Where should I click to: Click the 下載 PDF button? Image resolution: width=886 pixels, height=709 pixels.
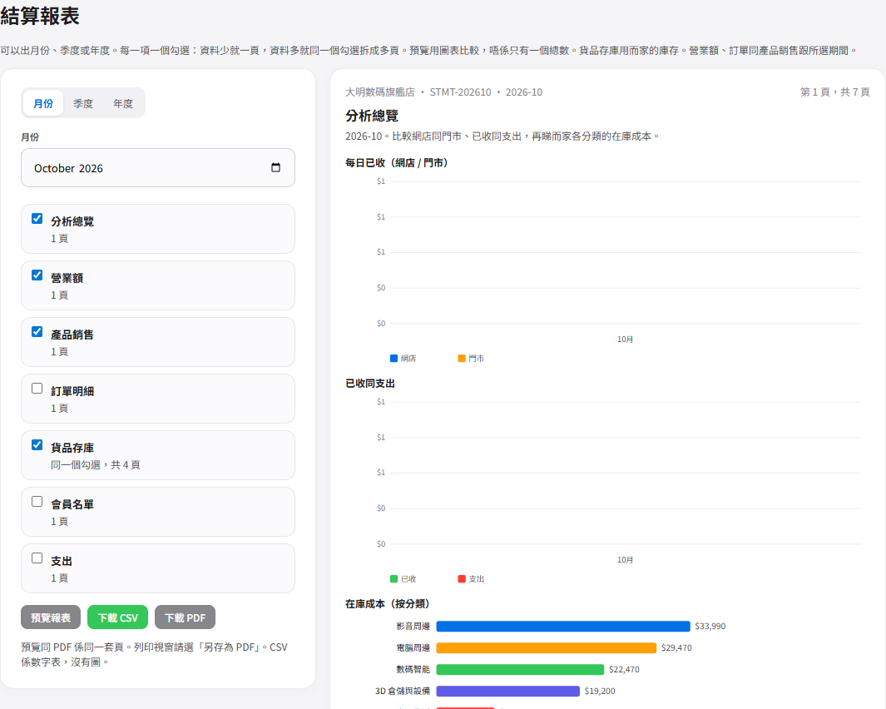click(185, 617)
